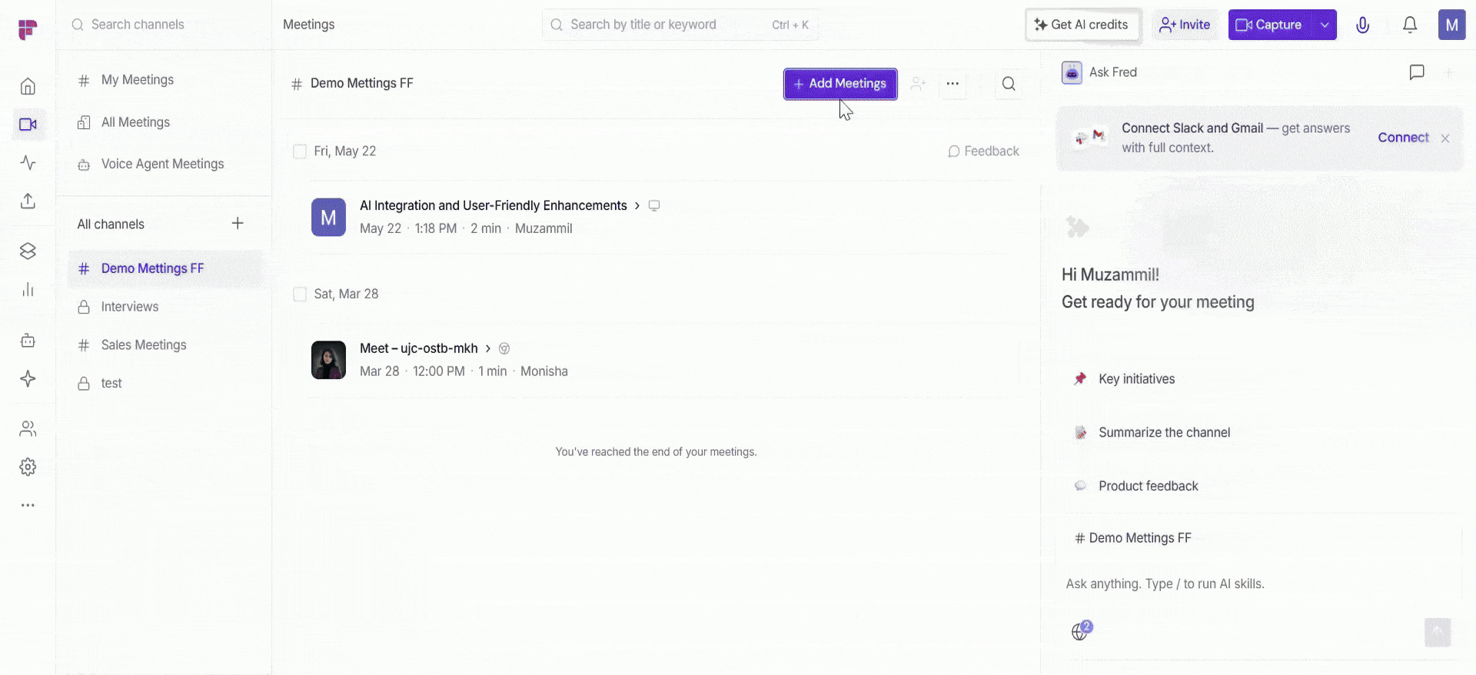Expand Meet – ujc-ostb-mkh chevron
Viewport: 1476px width, 675px height.
pyautogui.click(x=487, y=349)
